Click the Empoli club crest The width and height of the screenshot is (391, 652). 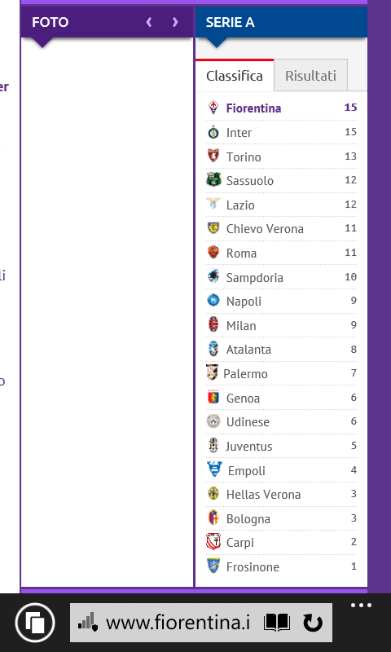pyautogui.click(x=214, y=469)
